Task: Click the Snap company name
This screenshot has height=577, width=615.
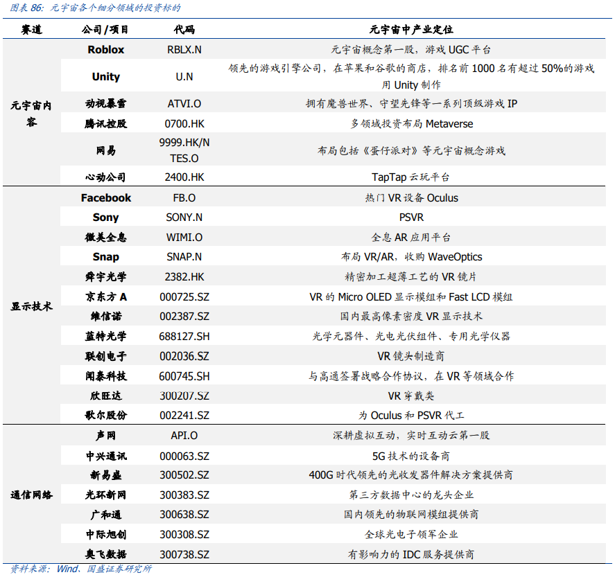Action: click(105, 256)
